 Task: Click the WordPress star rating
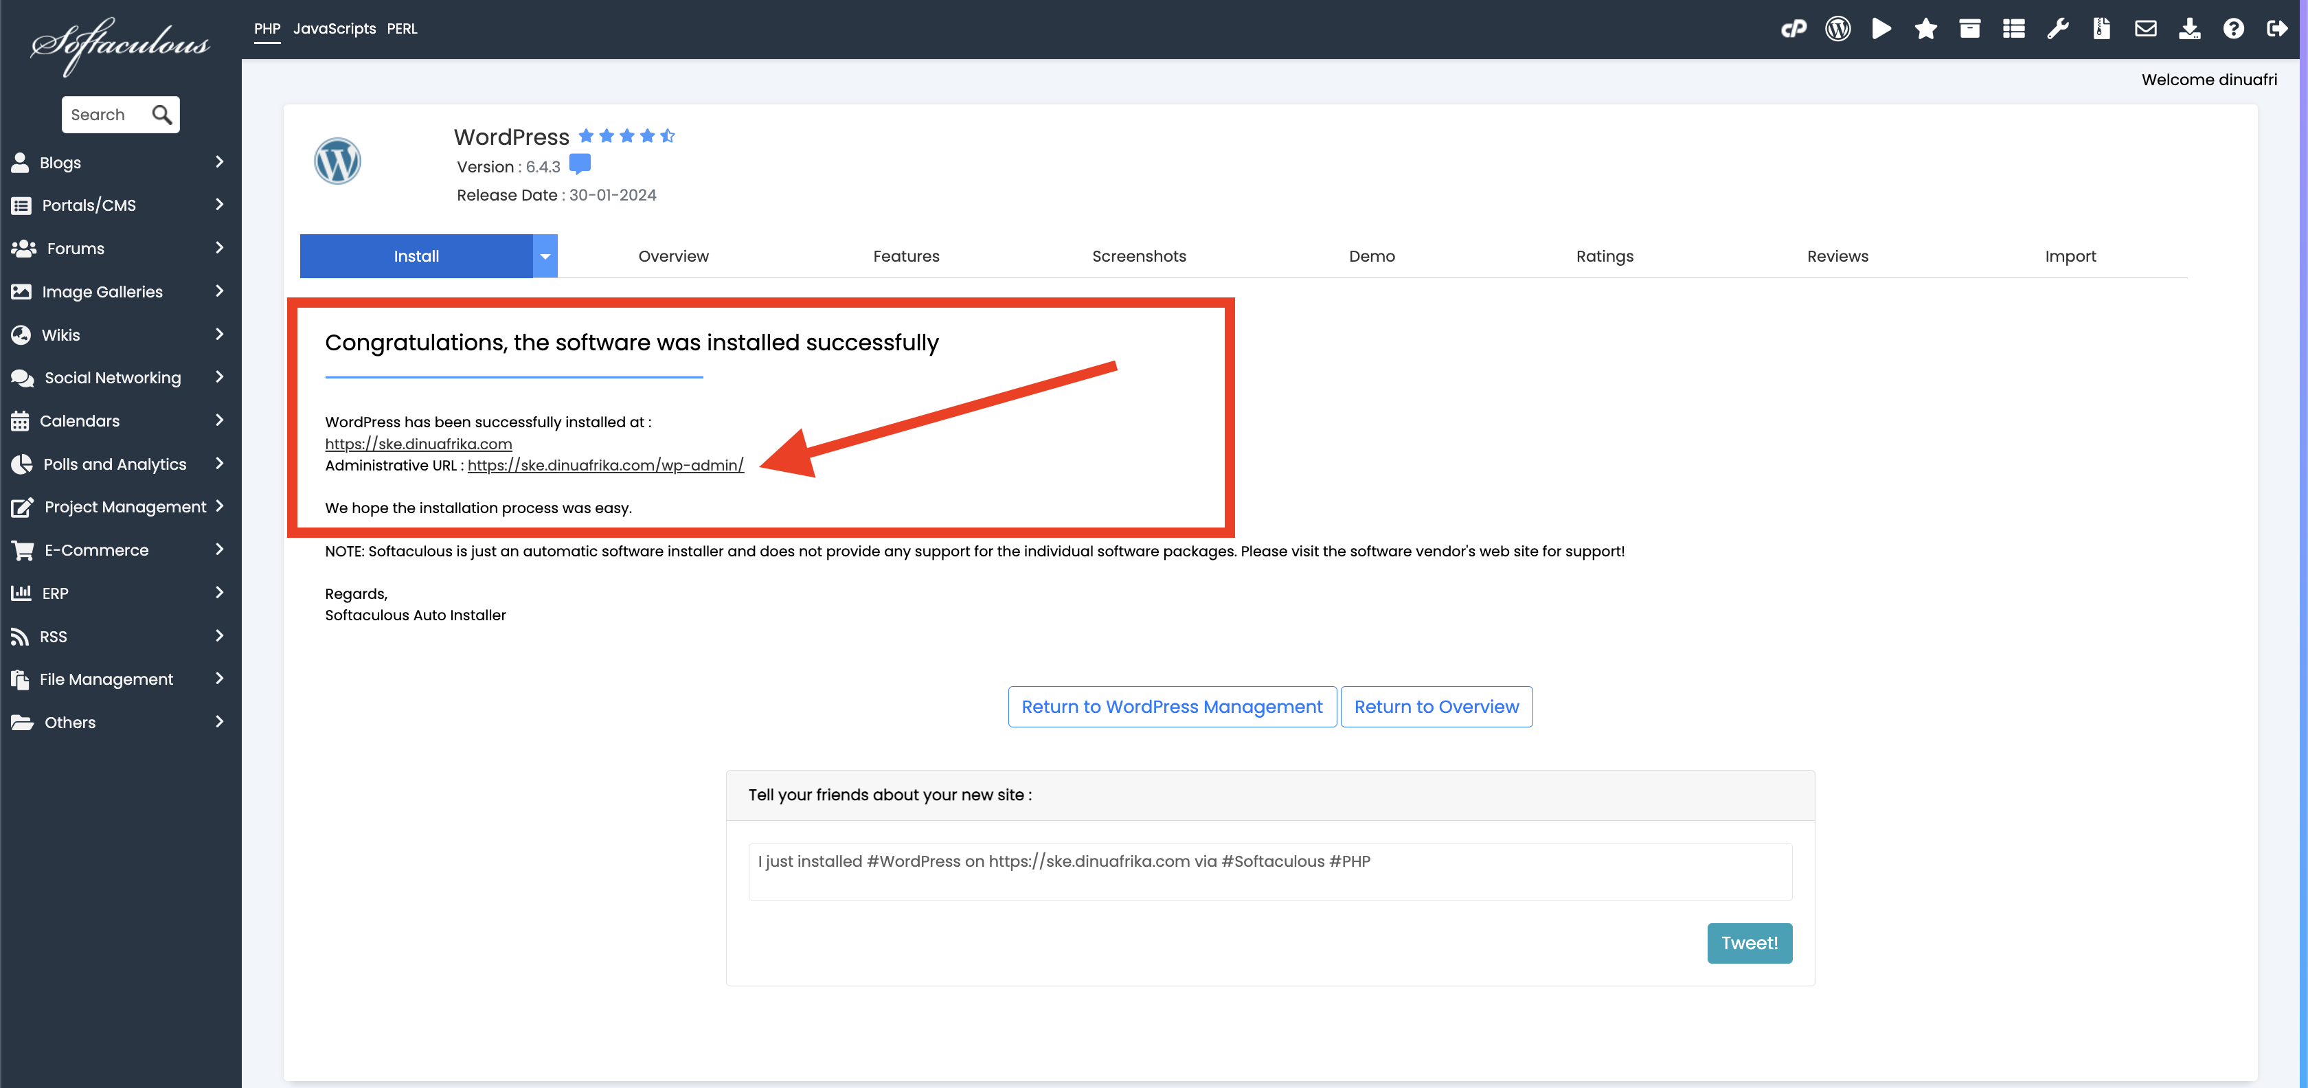[x=626, y=136]
